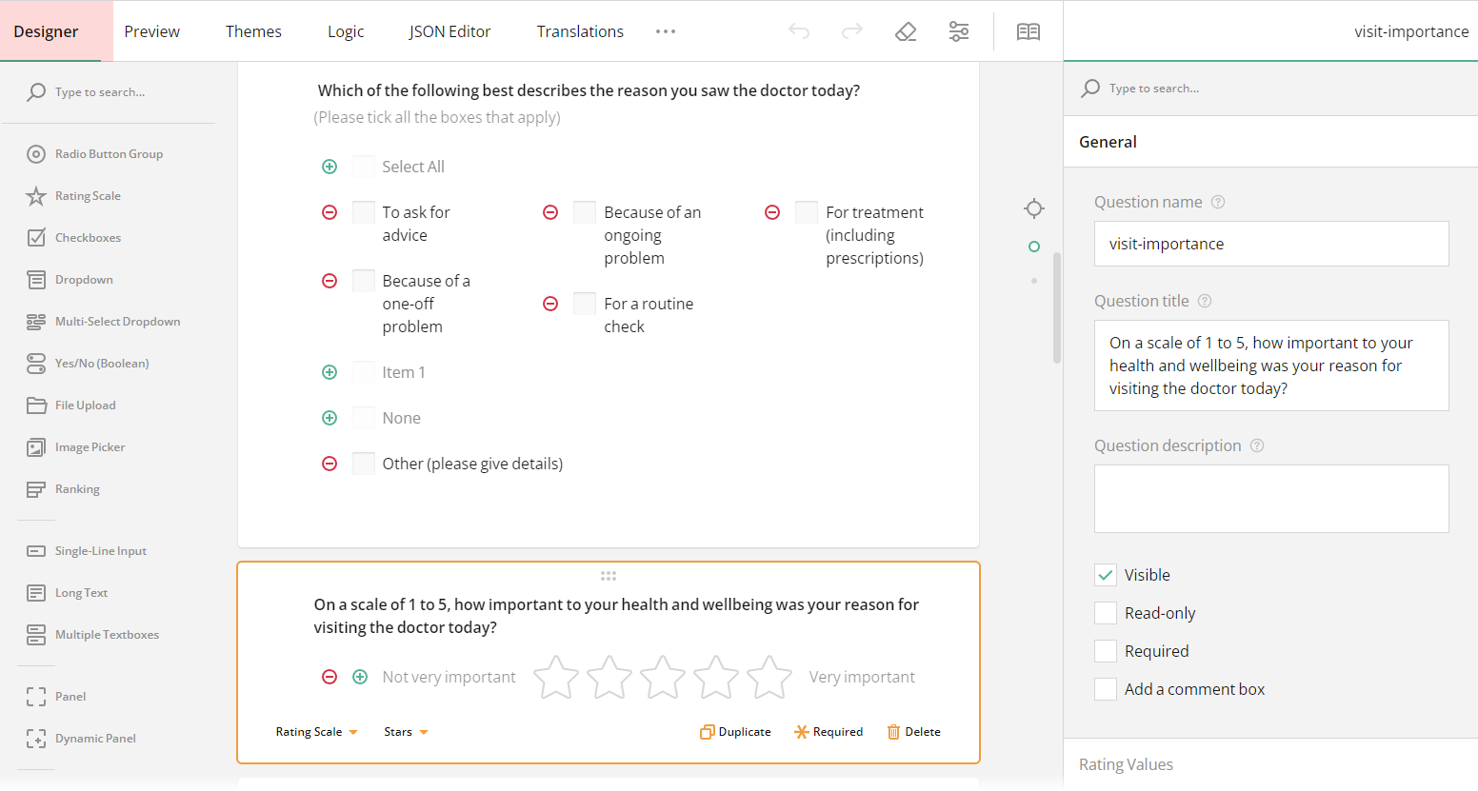The height and width of the screenshot is (791, 1478).
Task: Switch to the JSON Editor tab
Action: (x=449, y=30)
